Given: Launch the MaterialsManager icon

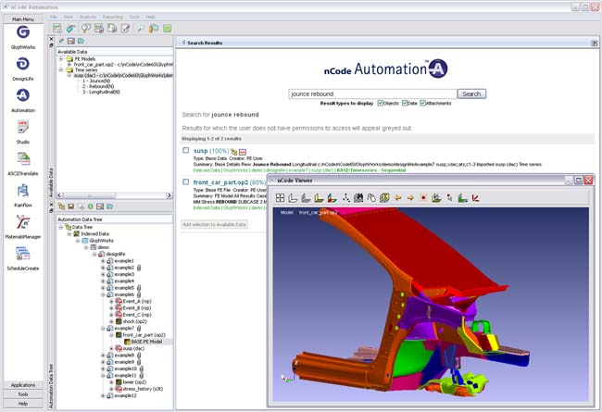Looking at the screenshot, I should [23, 222].
